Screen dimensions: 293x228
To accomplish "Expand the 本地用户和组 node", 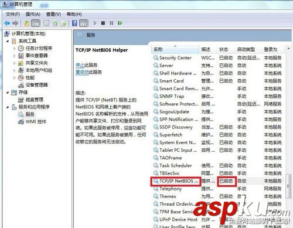I will [x=14, y=70].
